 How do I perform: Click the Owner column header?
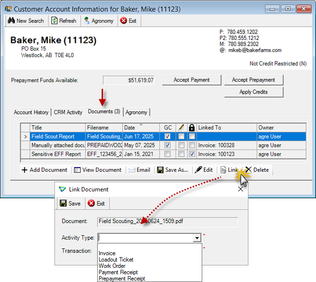[x=281, y=128]
